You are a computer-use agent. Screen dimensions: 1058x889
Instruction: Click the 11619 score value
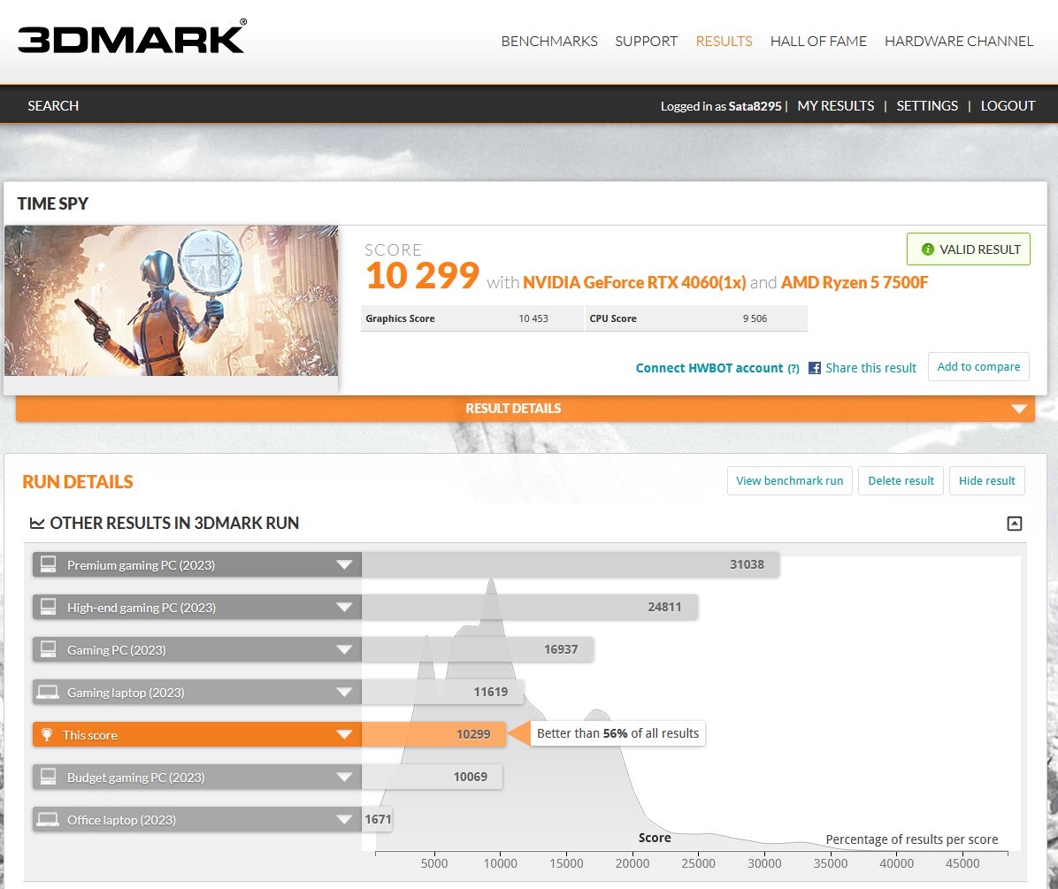[x=491, y=692]
